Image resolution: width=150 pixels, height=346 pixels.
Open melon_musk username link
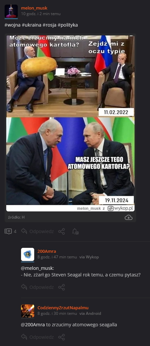34,8
